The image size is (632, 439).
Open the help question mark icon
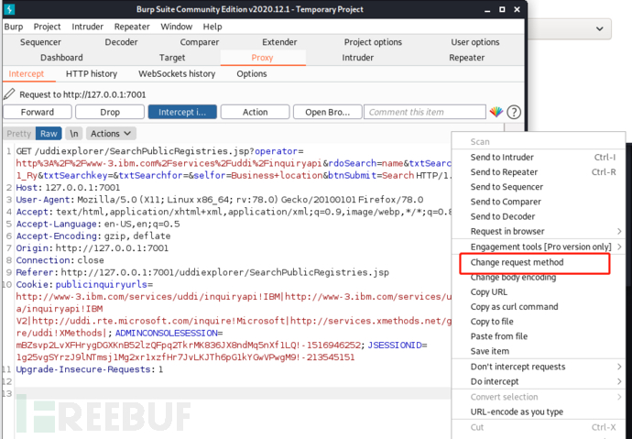tap(514, 112)
